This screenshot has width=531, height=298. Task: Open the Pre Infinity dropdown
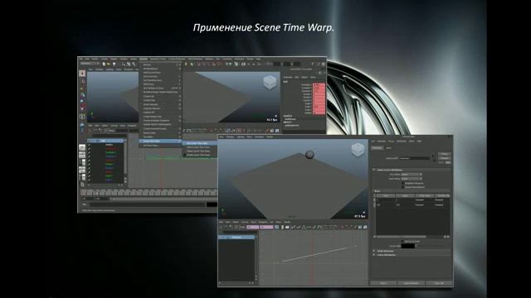pyautogui.click(x=412, y=175)
